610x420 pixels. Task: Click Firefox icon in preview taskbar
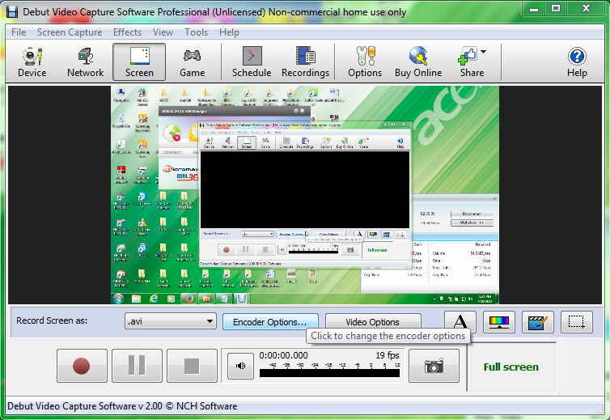pyautogui.click(x=189, y=299)
